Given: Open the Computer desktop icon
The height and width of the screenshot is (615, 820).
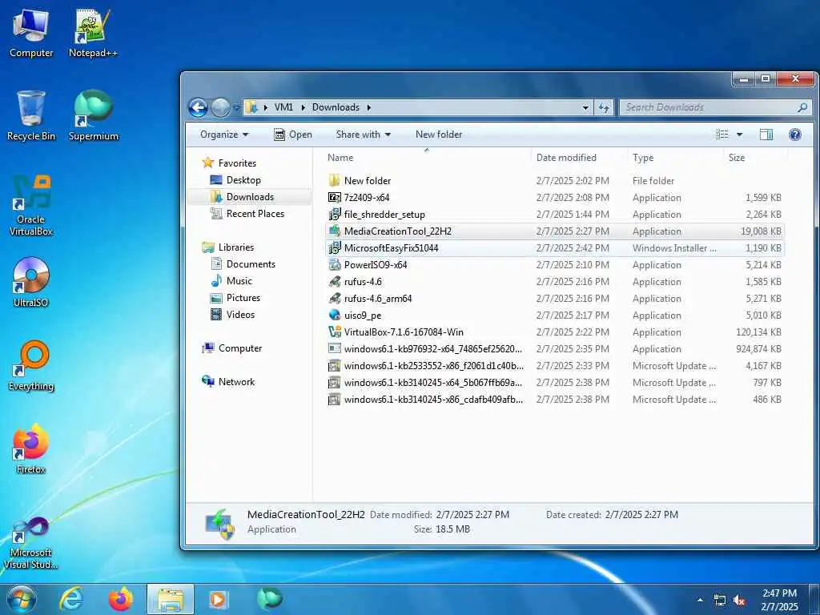Looking at the screenshot, I should (31, 34).
